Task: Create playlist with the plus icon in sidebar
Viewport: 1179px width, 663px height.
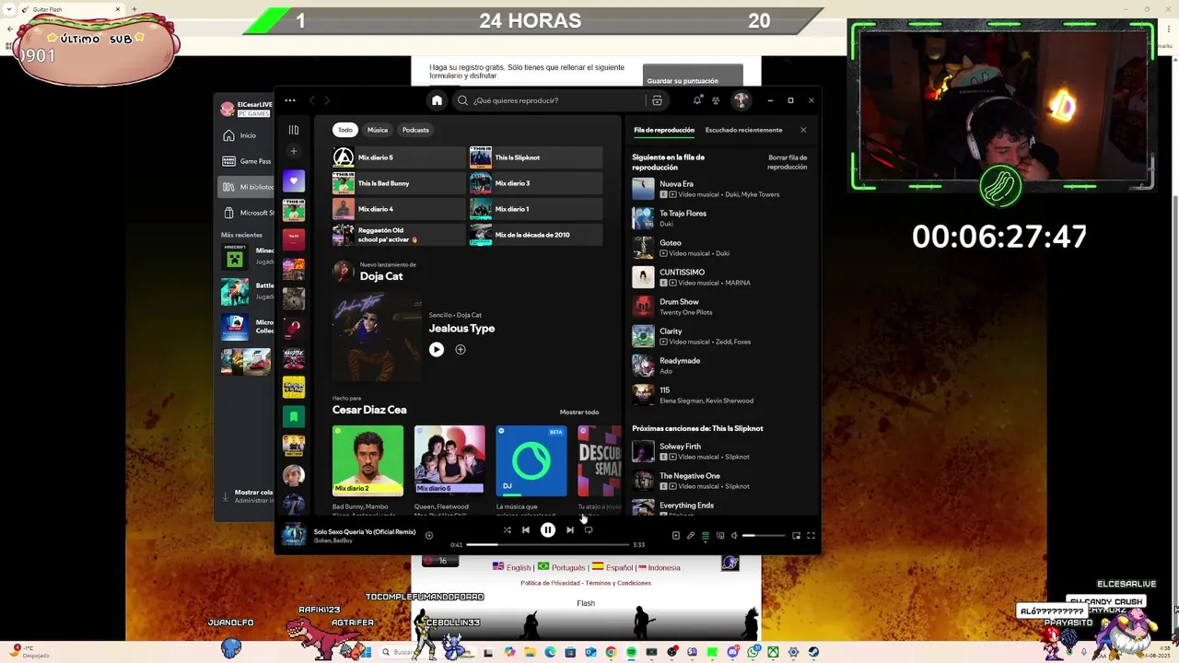Action: (294, 151)
